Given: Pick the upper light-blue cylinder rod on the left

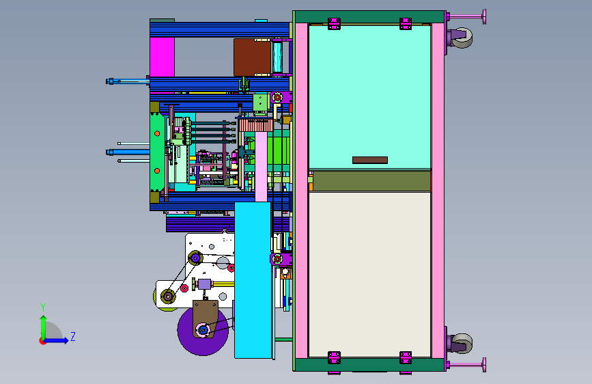Looking at the screenshot, I should pos(128,81).
